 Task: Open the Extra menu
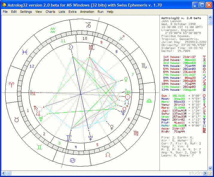click(x=72, y=12)
